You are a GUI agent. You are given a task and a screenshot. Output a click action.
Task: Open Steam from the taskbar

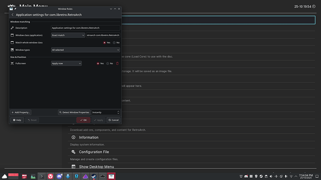(94, 176)
